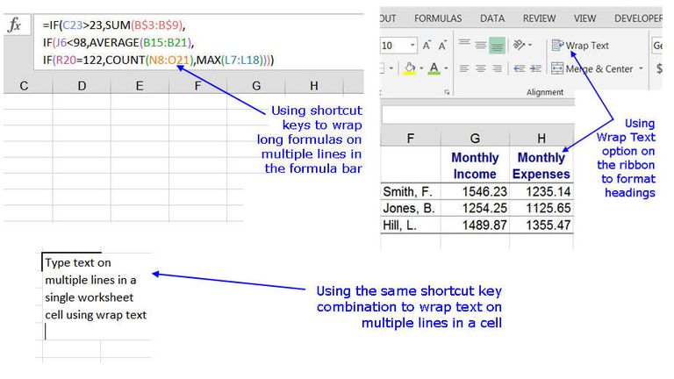Open the Font group dialog launcher

pos(447,92)
